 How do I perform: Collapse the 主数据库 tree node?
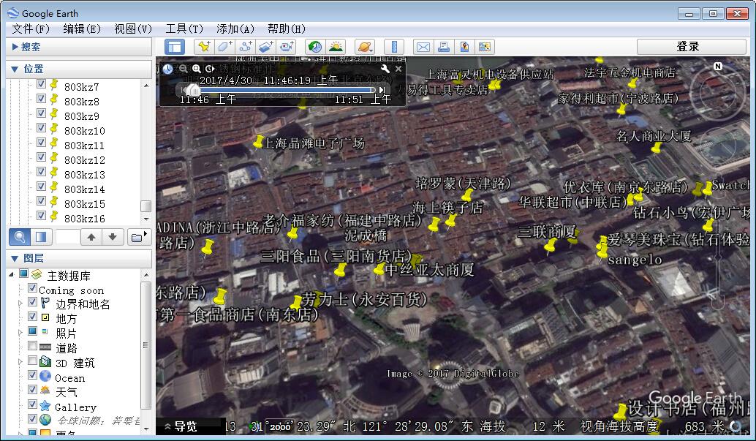pos(11,274)
